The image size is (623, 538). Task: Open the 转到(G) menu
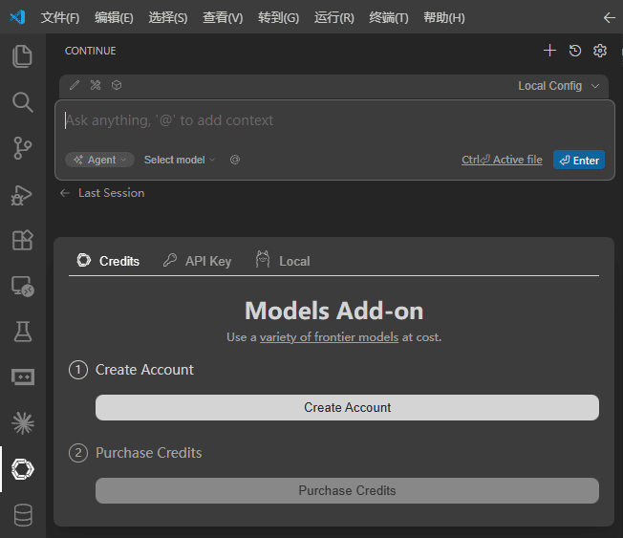pyautogui.click(x=278, y=17)
